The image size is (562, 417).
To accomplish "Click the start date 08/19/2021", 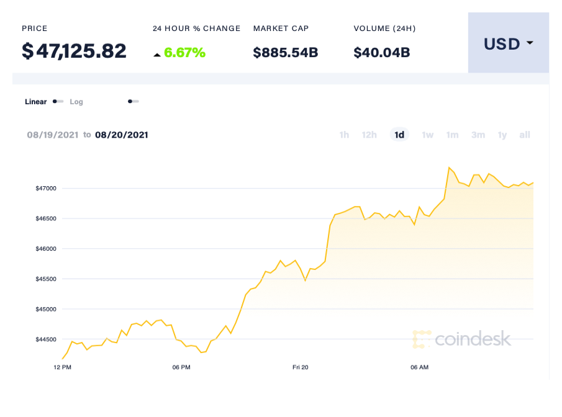I will tap(53, 135).
